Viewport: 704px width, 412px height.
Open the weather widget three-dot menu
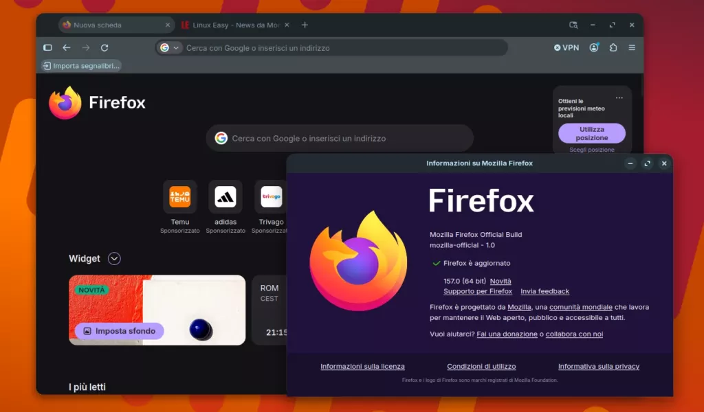(619, 98)
